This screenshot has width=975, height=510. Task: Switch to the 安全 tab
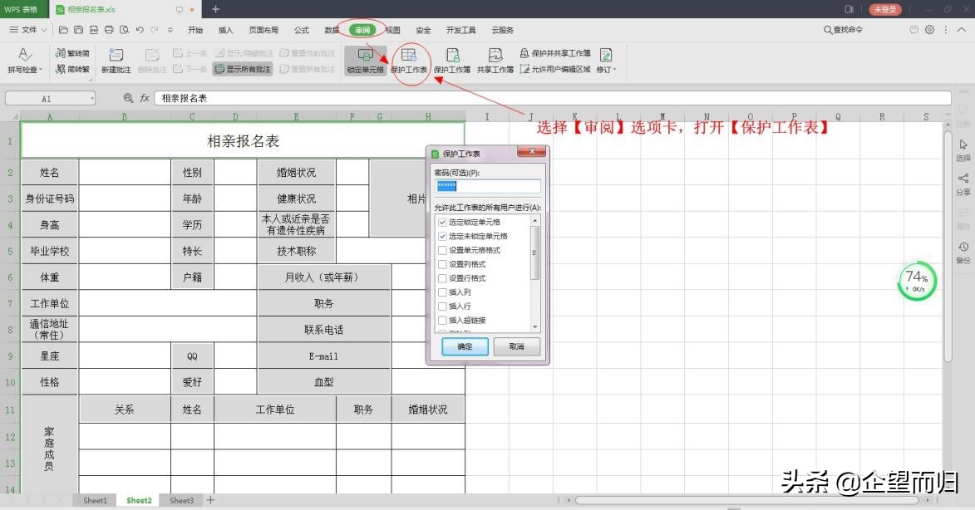[423, 30]
